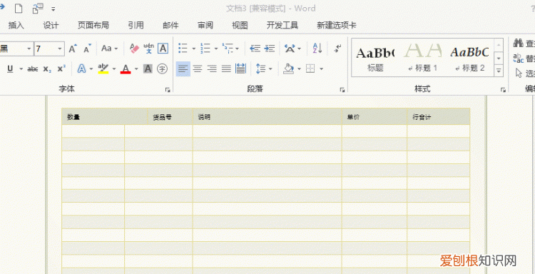The height and width of the screenshot is (274, 535).
Task: Insert bulleted list with bullets icon
Action: coord(183,49)
